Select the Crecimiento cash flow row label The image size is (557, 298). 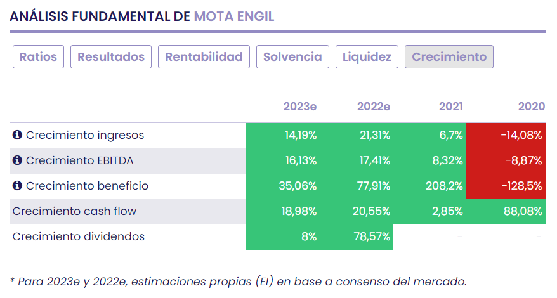tap(74, 211)
